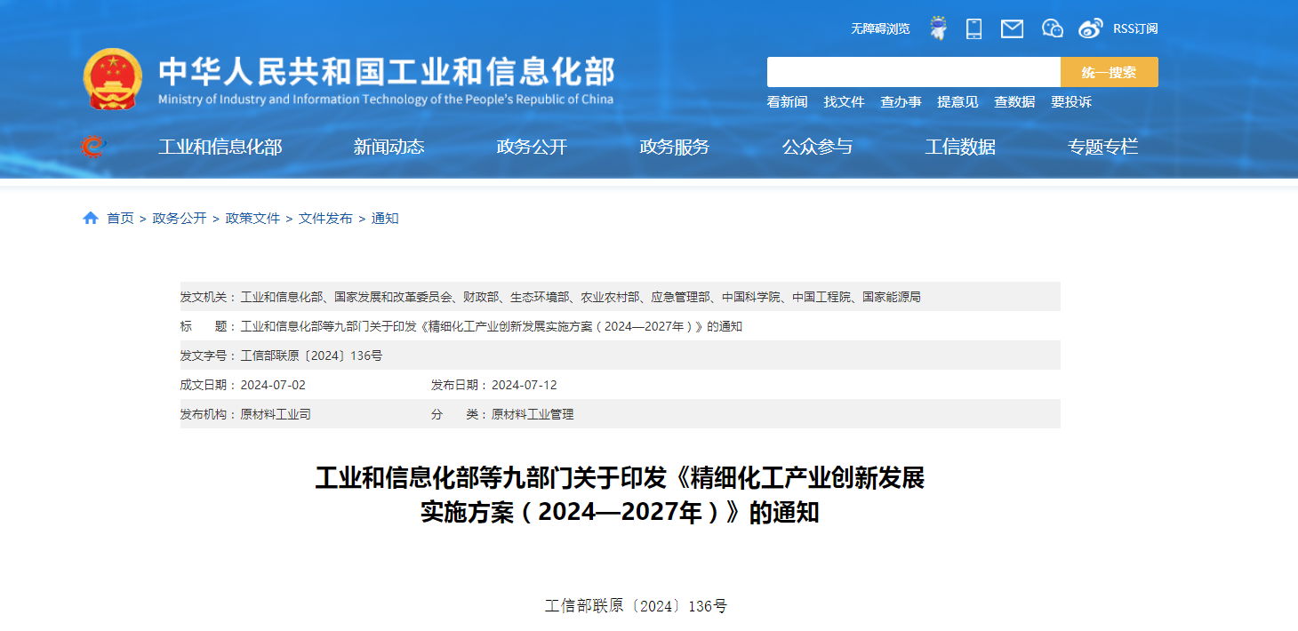
Task: Open the mobile version phone icon
Action: pyautogui.click(x=973, y=28)
